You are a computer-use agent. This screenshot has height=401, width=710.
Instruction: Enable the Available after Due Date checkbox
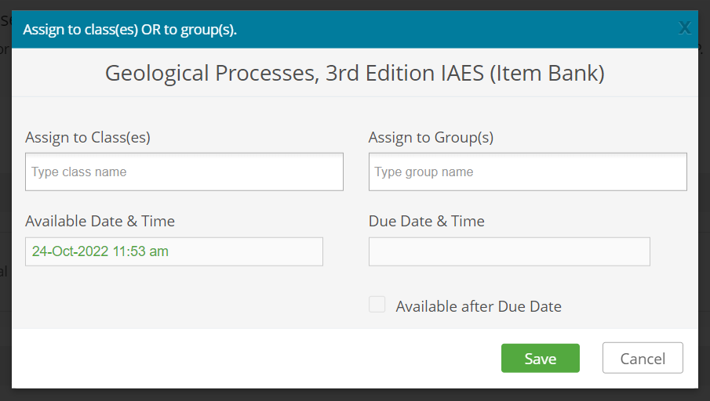click(377, 305)
